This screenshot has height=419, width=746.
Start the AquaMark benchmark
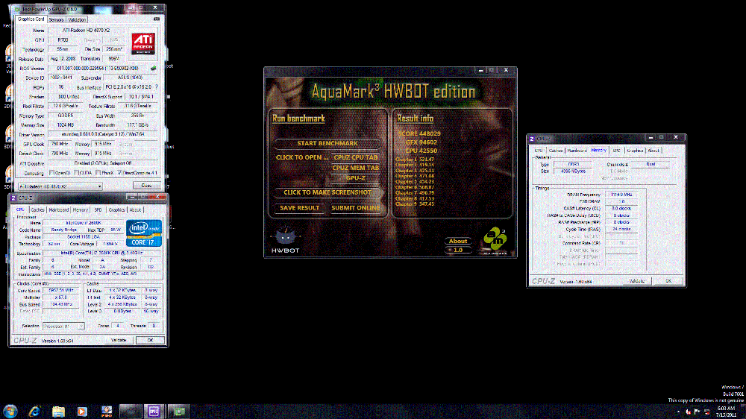[327, 143]
